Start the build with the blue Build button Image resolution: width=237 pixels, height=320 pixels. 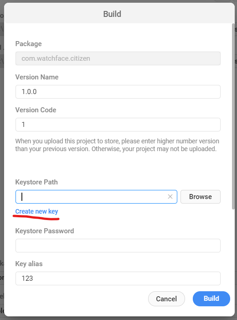click(211, 299)
